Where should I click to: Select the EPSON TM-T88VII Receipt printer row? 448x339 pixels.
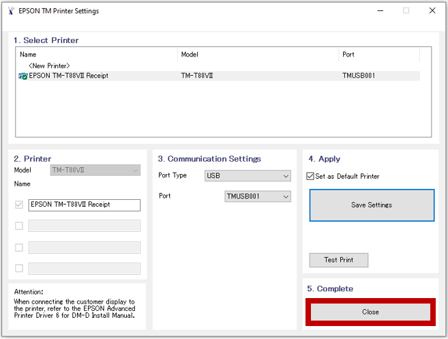click(x=219, y=76)
